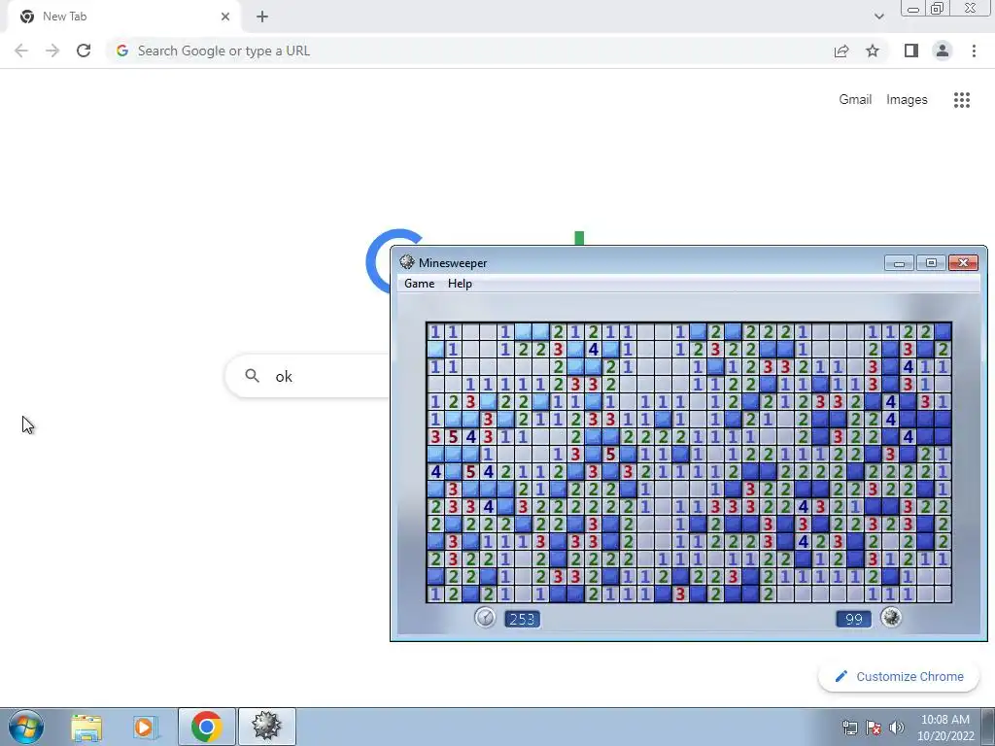Click the Chrome forward arrow
The width and height of the screenshot is (995, 746).
52,51
